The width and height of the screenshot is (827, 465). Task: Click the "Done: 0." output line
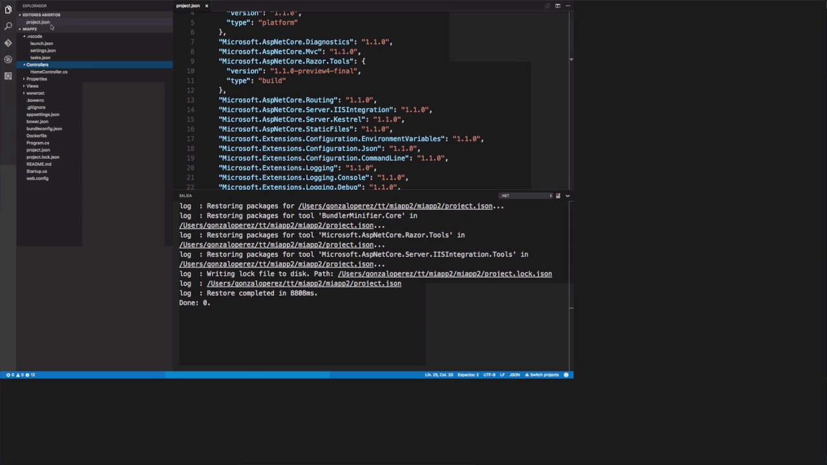[x=194, y=303]
